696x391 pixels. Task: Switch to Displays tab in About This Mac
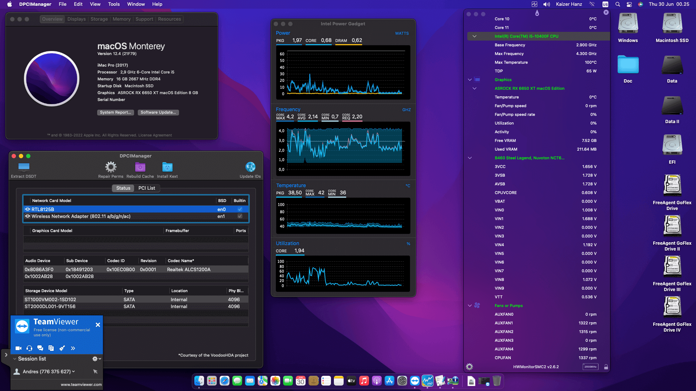pyautogui.click(x=76, y=19)
